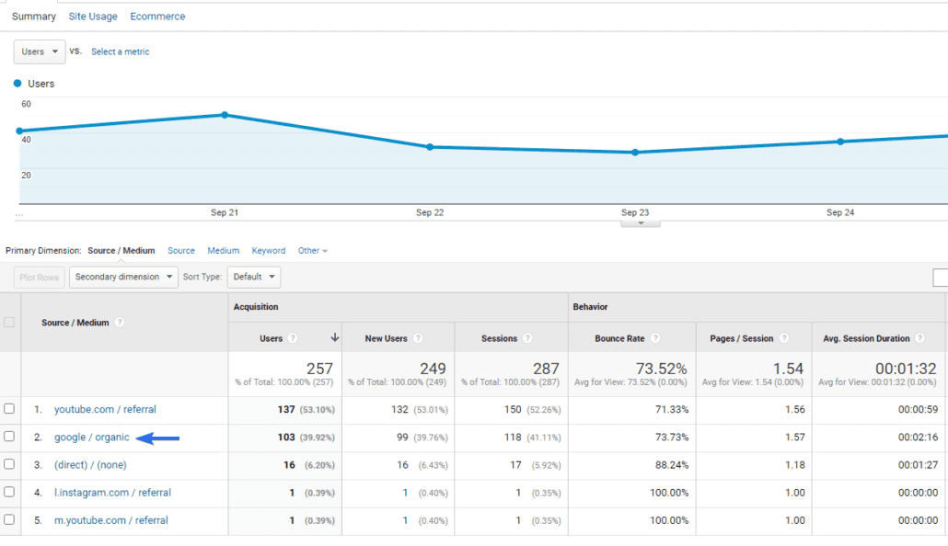Click the total new users value 249
The height and width of the screenshot is (546, 948).
coord(433,369)
